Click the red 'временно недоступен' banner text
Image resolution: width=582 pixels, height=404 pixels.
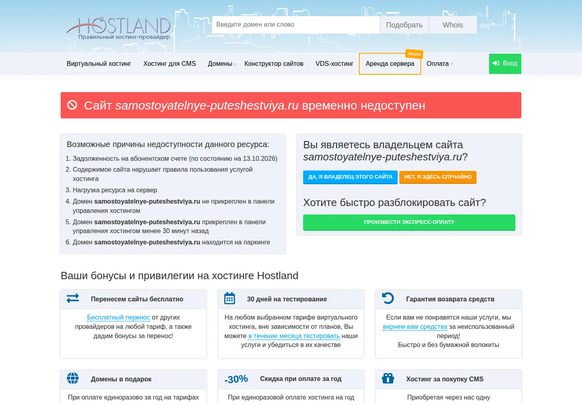tap(255, 105)
